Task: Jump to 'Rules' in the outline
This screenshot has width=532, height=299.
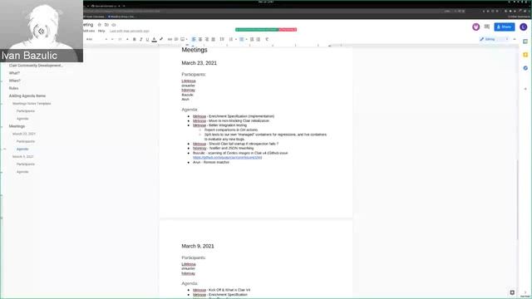Action: click(x=13, y=88)
